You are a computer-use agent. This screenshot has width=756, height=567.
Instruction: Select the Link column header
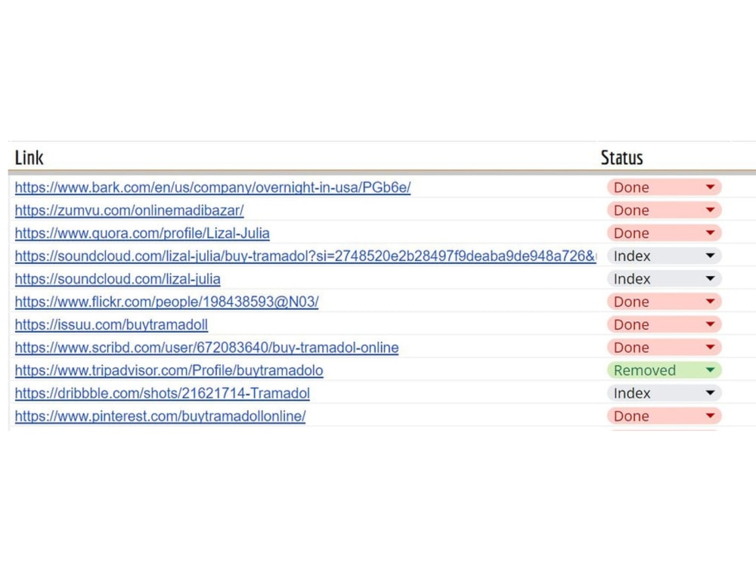click(x=29, y=158)
